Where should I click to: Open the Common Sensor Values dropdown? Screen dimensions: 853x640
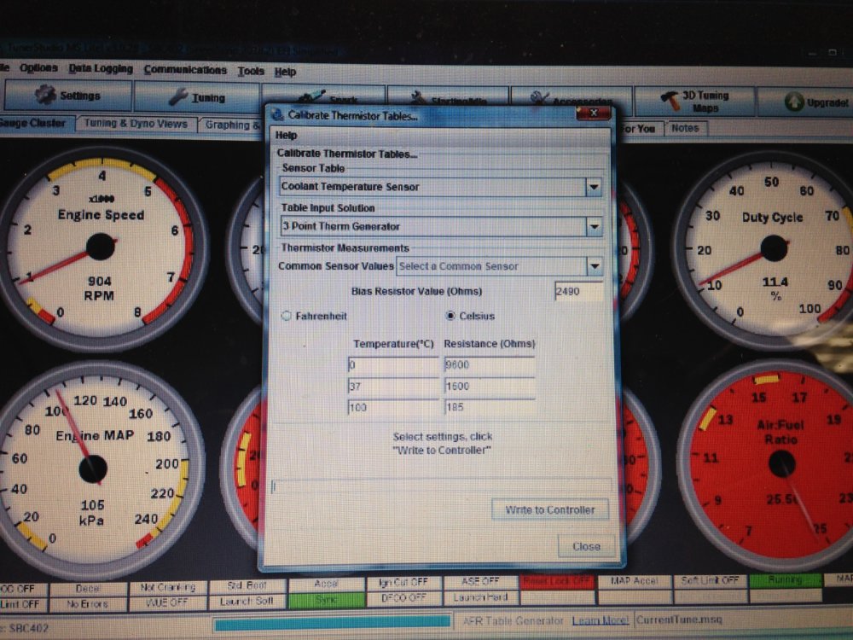595,266
